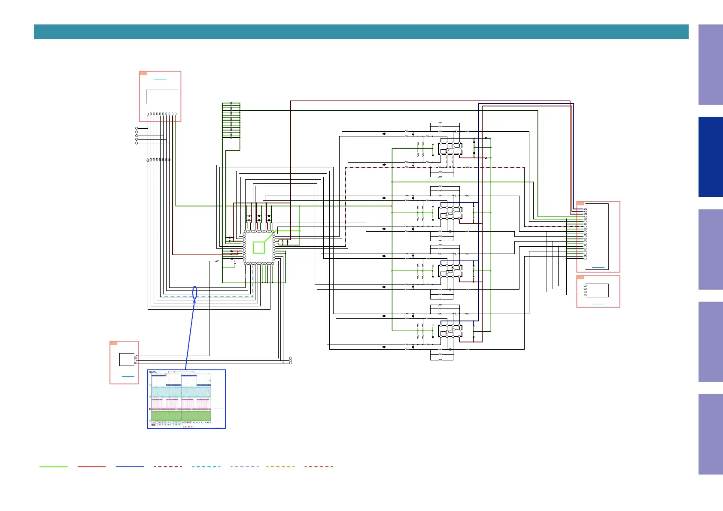The image size is (723, 511).
Task: Select the dark blue active side tab
Action: 711,157
